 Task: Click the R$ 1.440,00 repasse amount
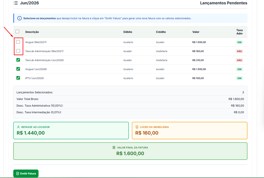tap(31, 133)
